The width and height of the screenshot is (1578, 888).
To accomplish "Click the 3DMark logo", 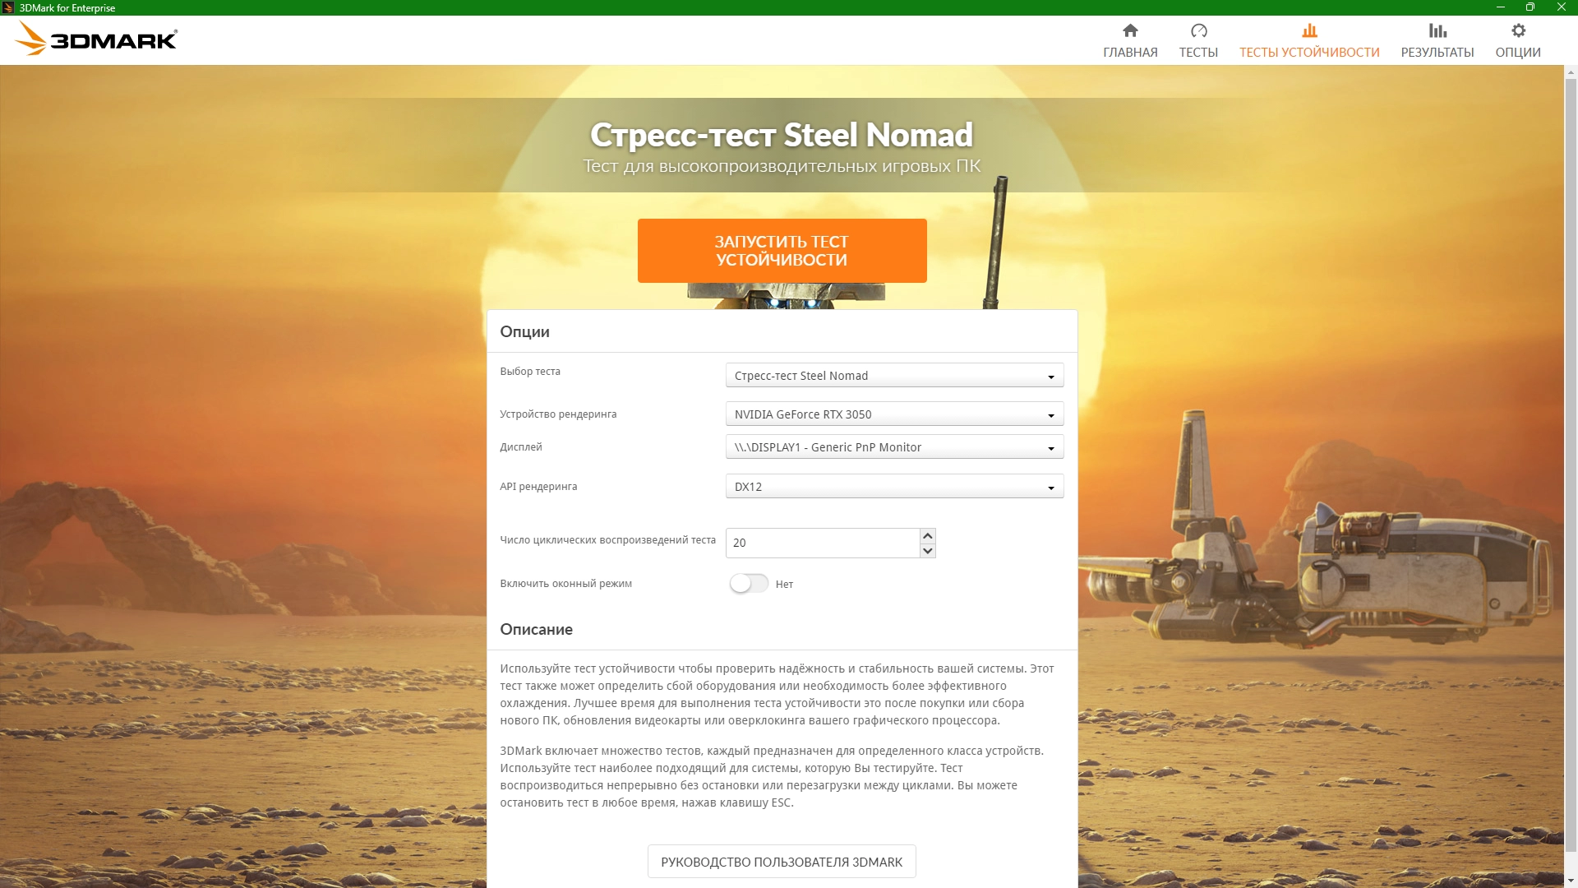I will coord(97,39).
